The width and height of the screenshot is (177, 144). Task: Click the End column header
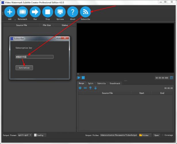point(162,93)
